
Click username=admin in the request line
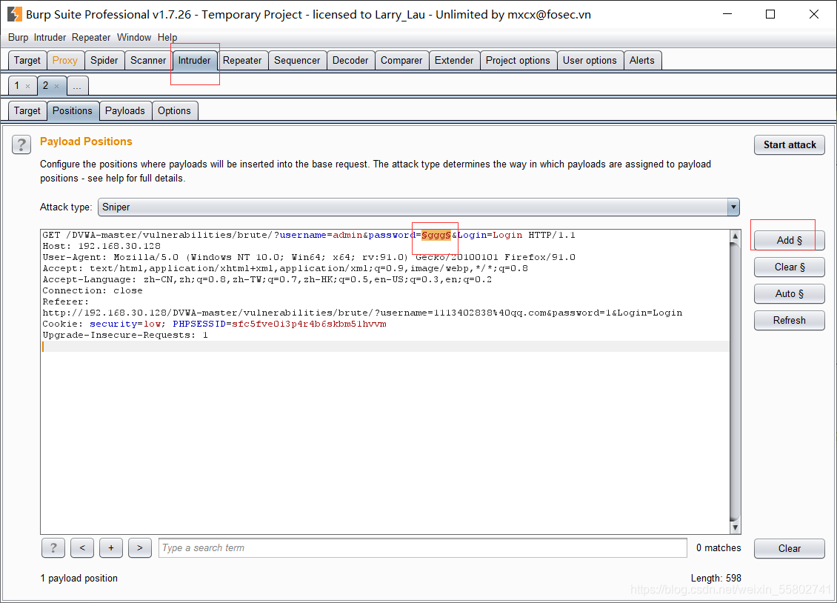(x=321, y=236)
